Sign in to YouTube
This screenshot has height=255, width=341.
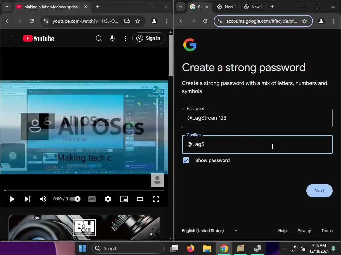[149, 38]
